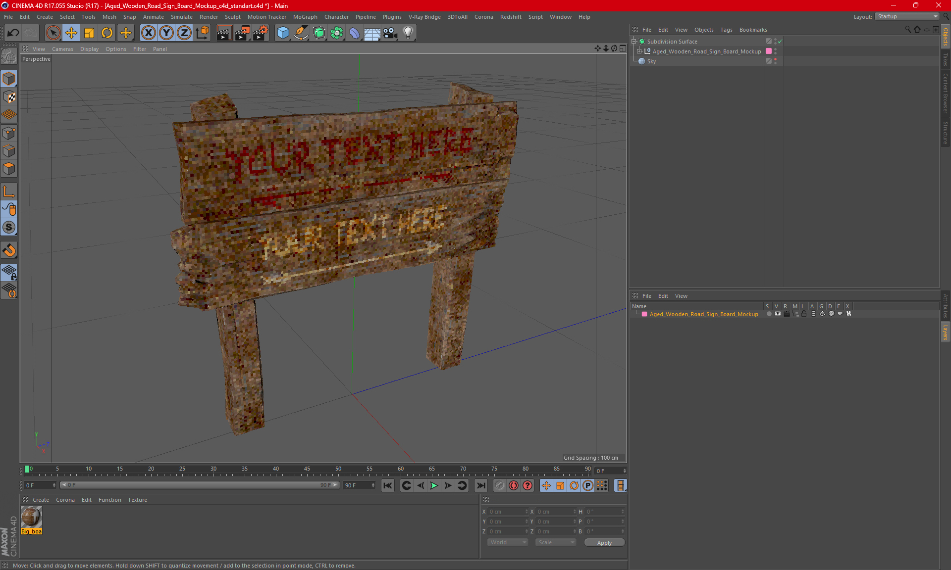Screen dimensions: 951x570
Task: Open material manager Texture menu
Action: click(137, 500)
